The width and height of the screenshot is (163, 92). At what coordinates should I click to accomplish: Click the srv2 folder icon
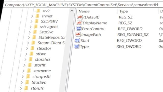38,11
